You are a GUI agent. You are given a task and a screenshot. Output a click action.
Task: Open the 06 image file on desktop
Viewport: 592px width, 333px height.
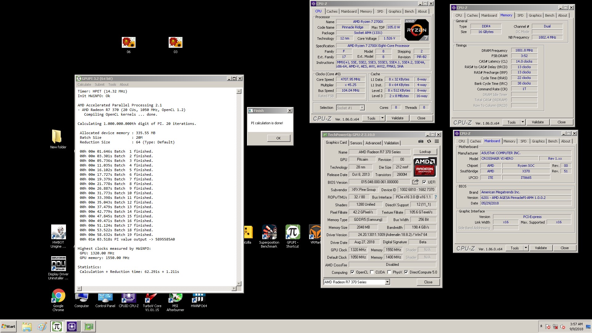point(129,45)
